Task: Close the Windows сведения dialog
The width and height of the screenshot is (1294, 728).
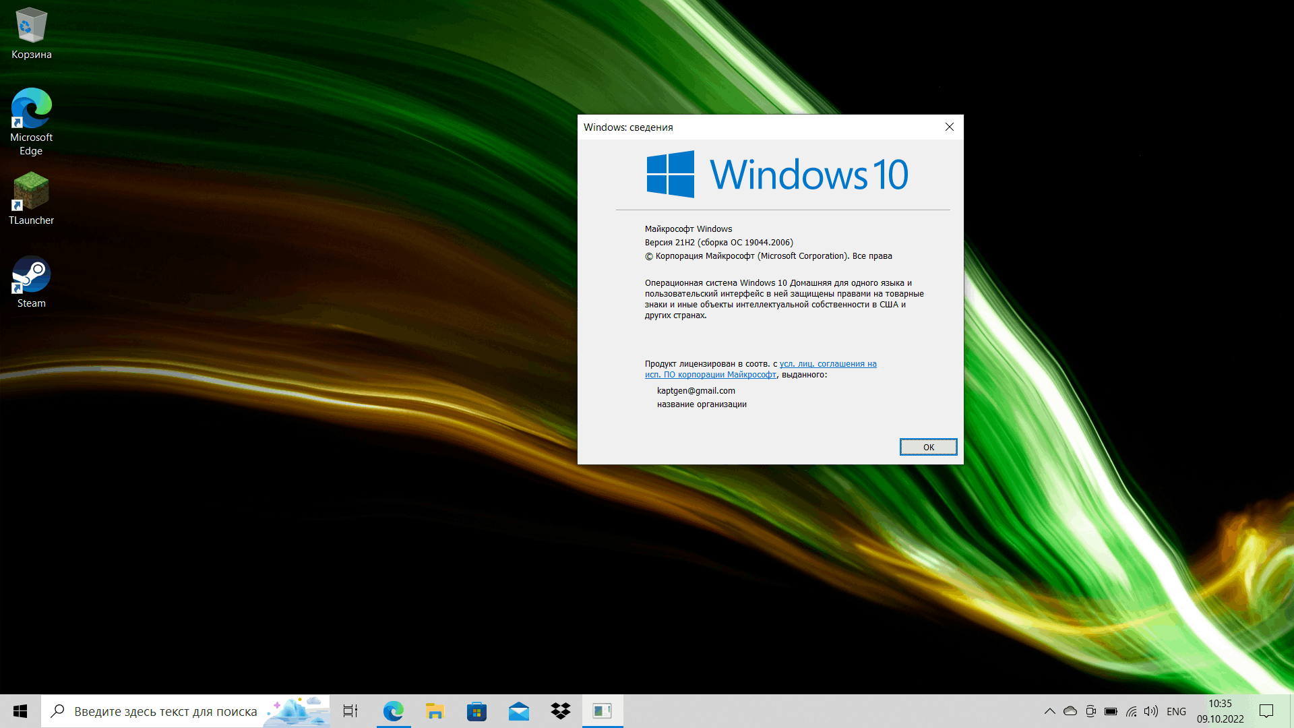Action: pyautogui.click(x=950, y=126)
